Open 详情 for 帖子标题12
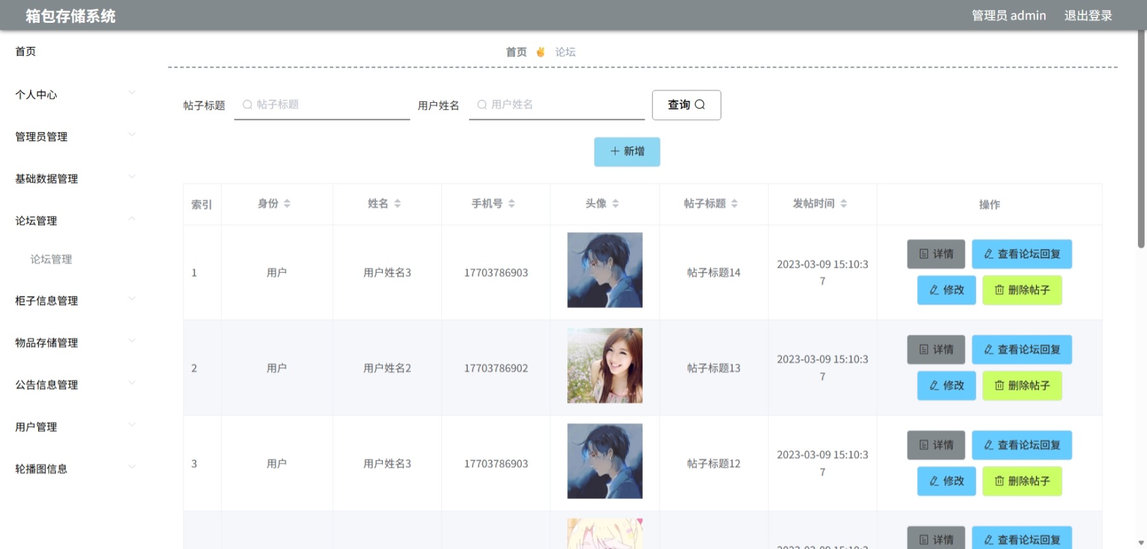Screen dimensions: 1147x549 click(936, 446)
